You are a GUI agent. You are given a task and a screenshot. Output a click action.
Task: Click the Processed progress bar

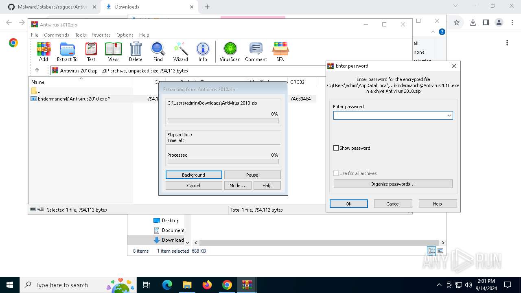pyautogui.click(x=223, y=162)
